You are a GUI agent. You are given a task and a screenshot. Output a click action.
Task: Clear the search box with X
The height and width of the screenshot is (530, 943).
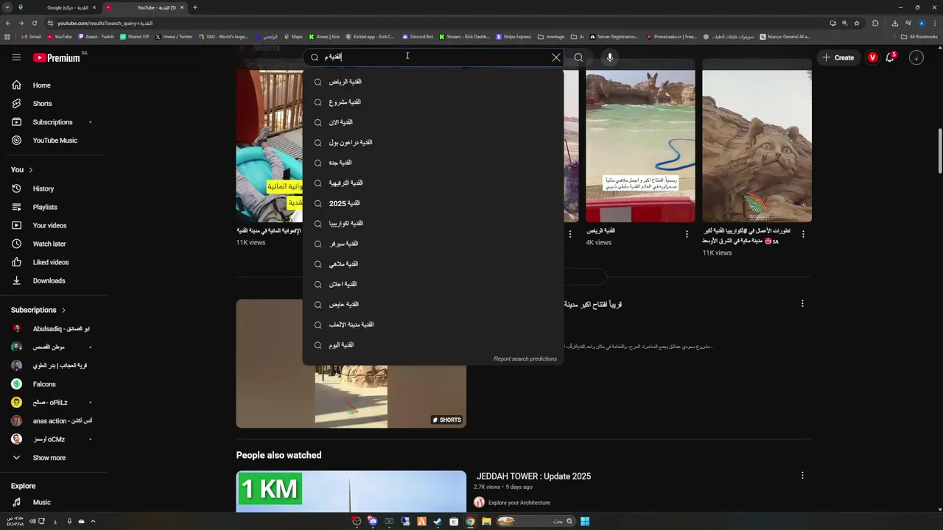556,57
